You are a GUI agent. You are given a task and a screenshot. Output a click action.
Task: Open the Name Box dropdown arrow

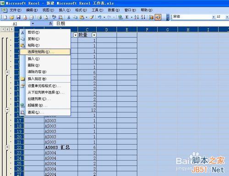33,24
